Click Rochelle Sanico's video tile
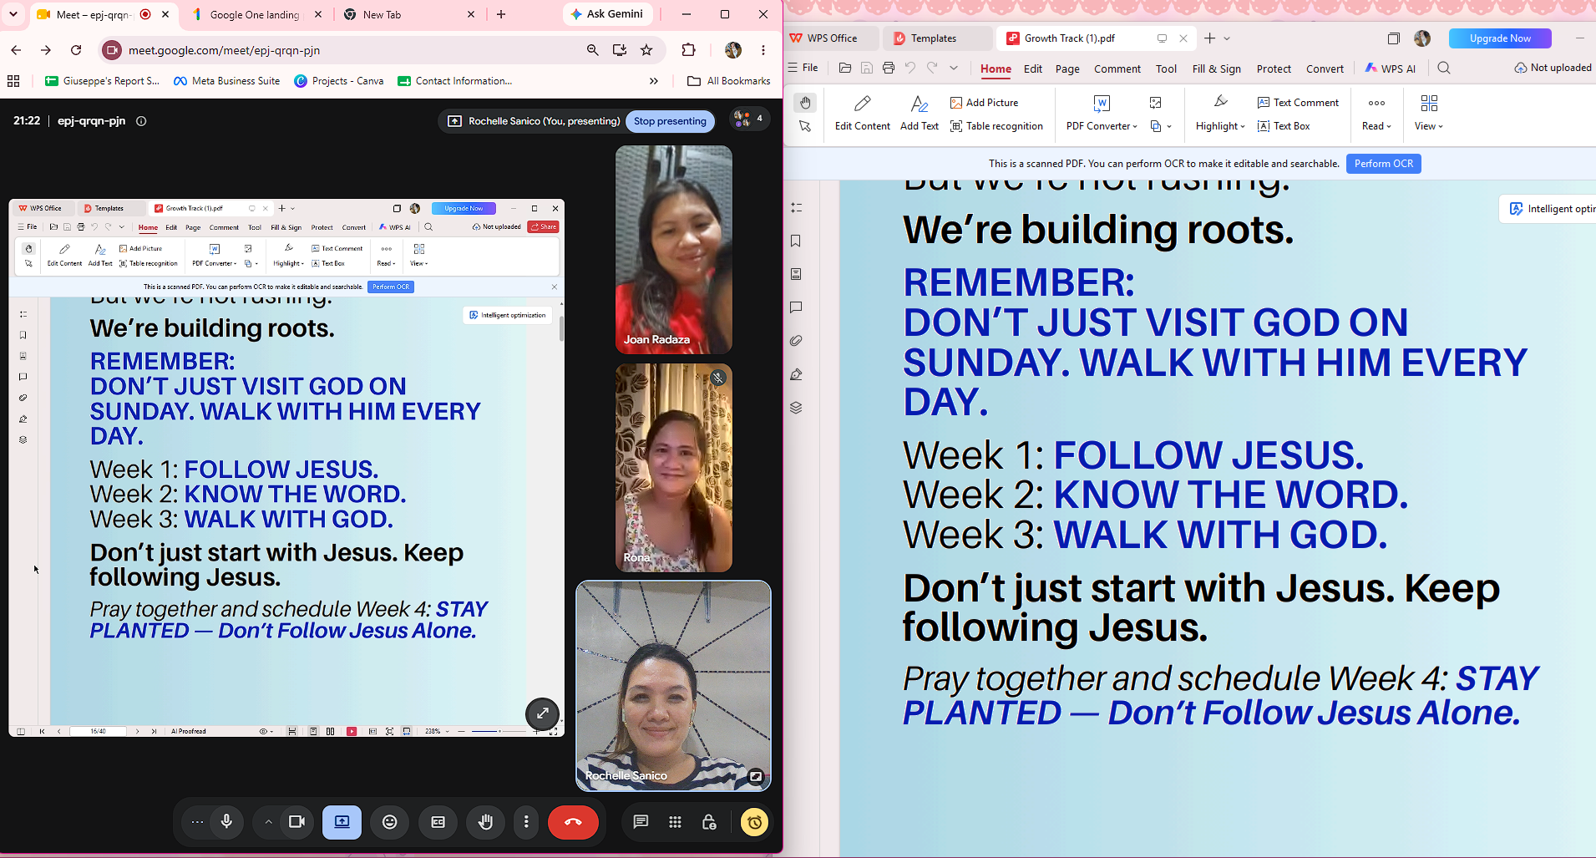 click(673, 686)
